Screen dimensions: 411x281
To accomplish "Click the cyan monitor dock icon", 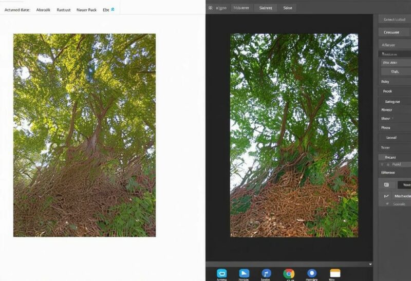I will pyautogui.click(x=222, y=273).
